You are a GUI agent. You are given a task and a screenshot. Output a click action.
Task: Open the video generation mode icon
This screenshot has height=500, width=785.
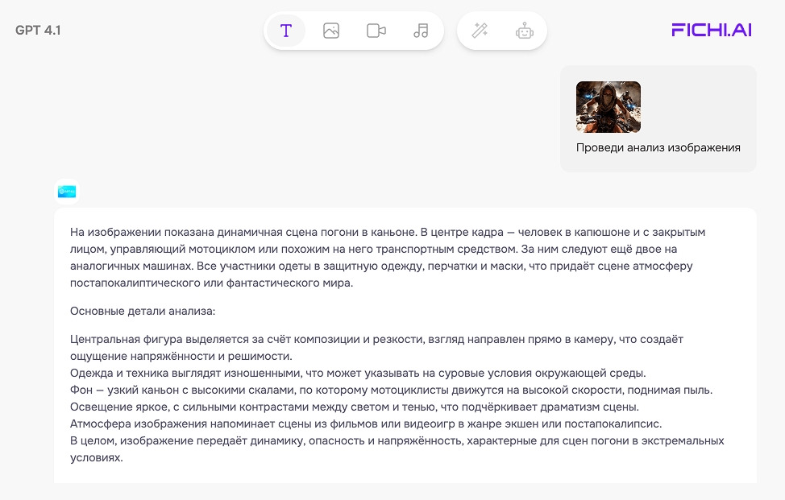(x=376, y=31)
